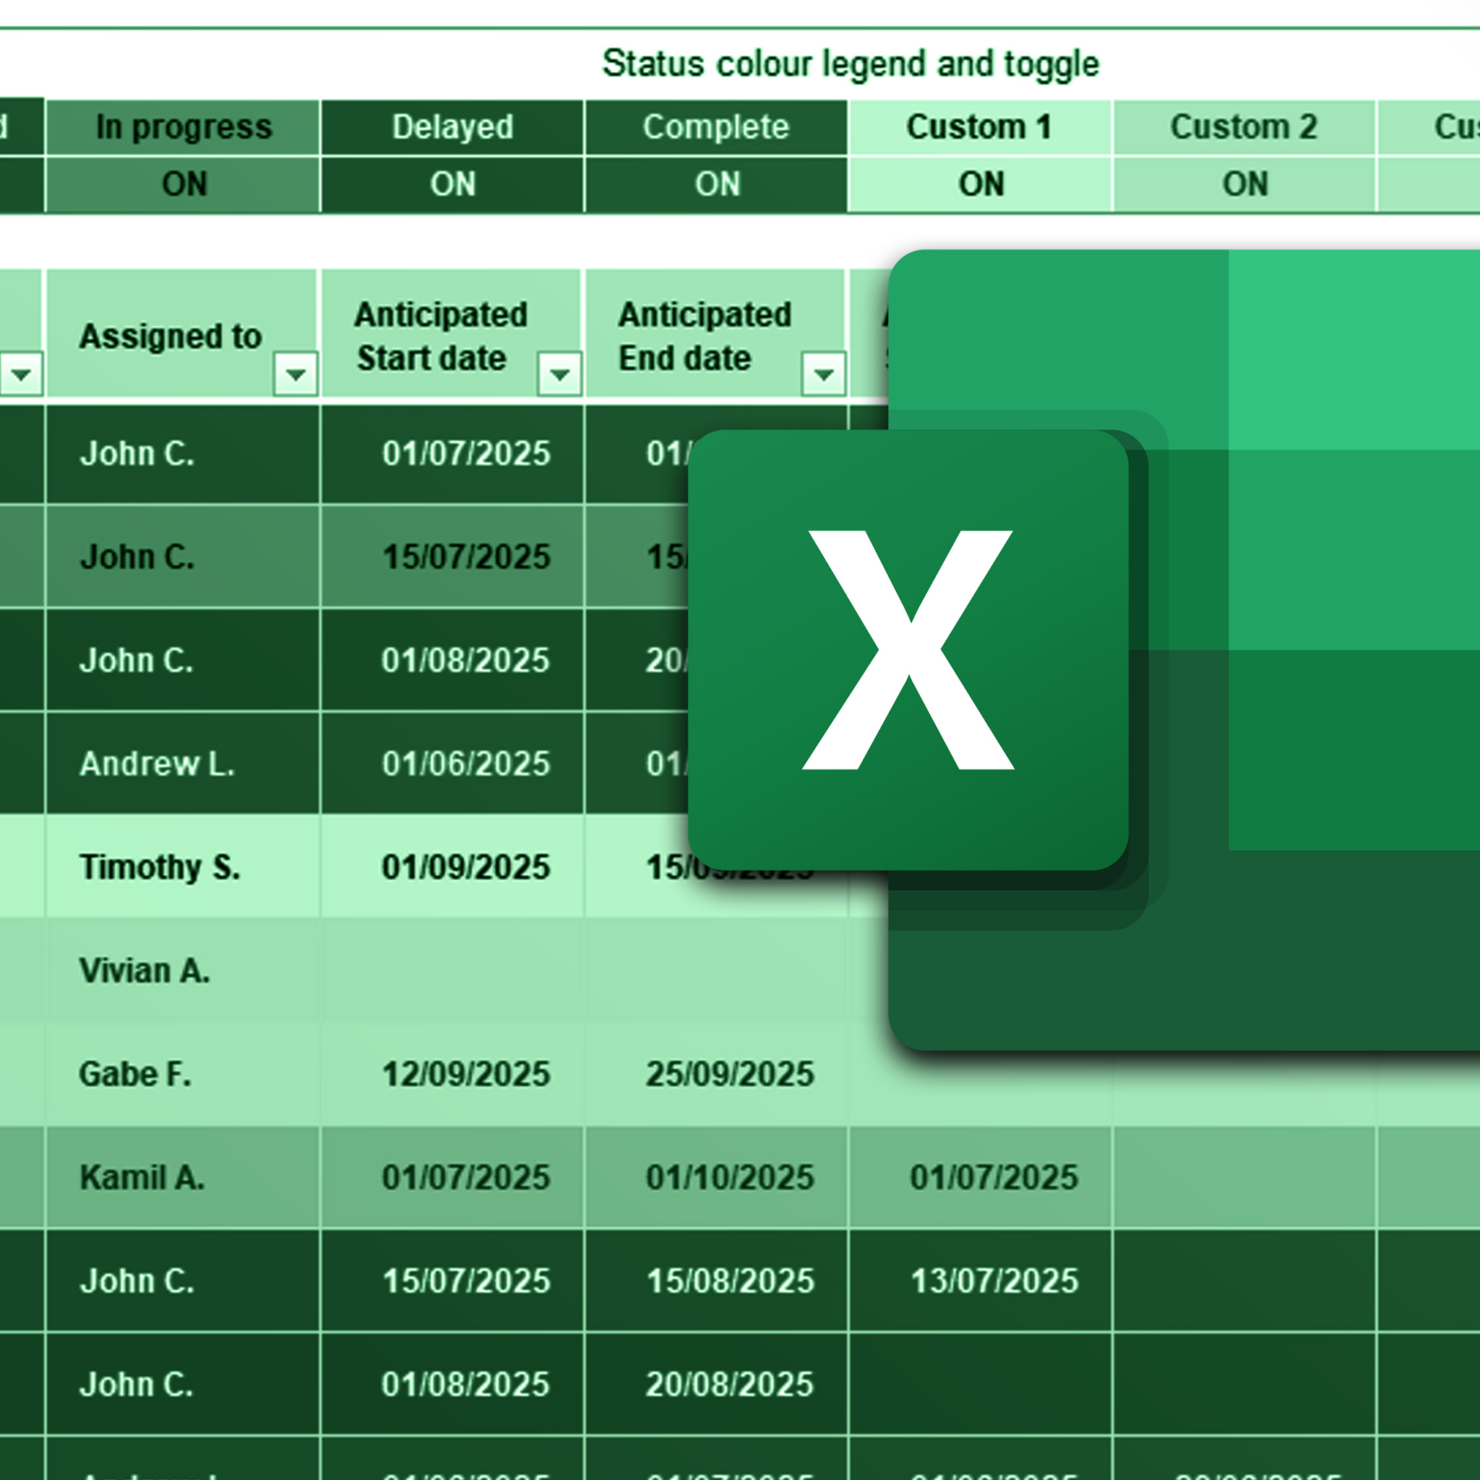Select the Custom 1 status colour cell

pos(981,127)
